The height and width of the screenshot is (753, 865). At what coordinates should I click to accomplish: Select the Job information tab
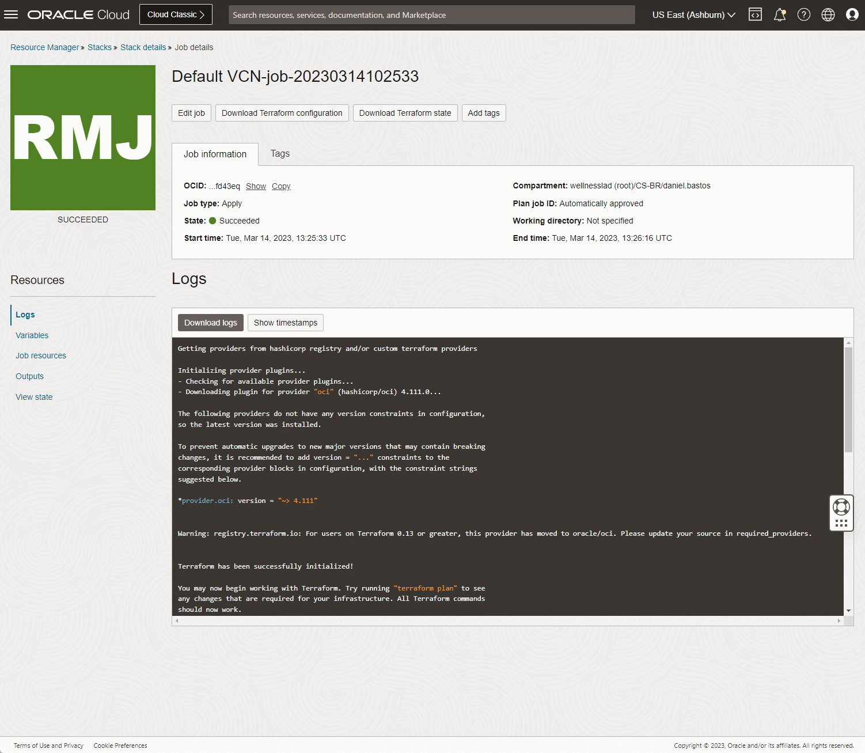tap(215, 154)
